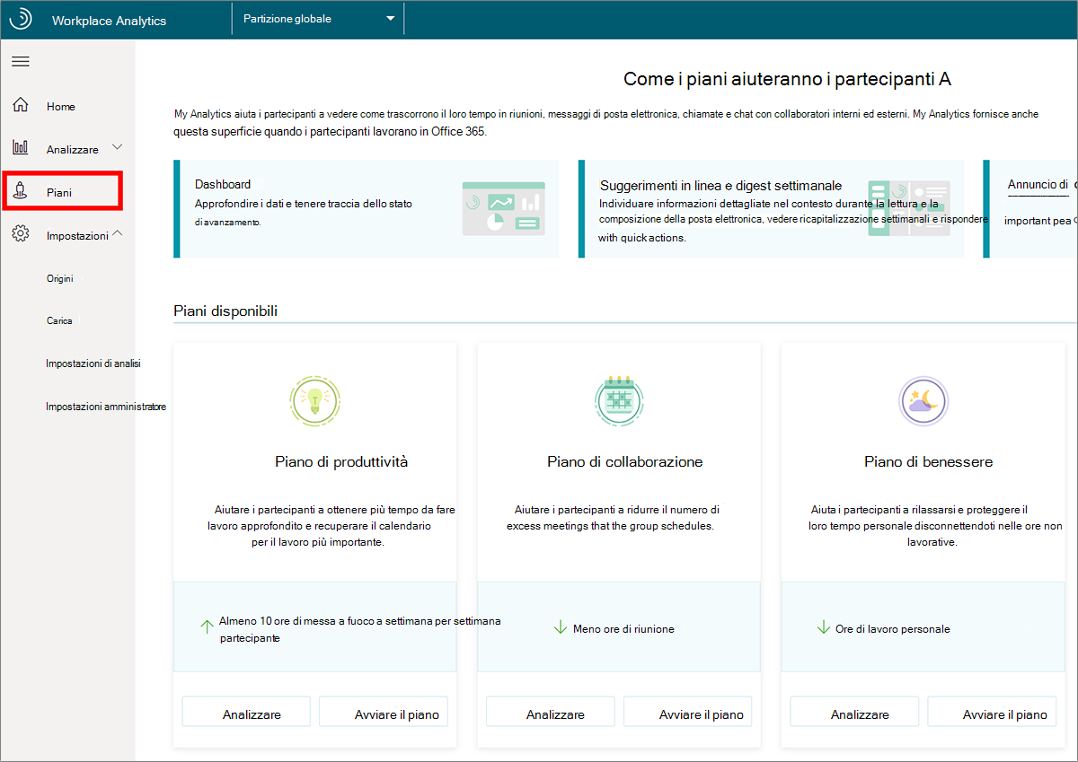This screenshot has height=762, width=1078.
Task: Open the Origini settings page
Action: click(60, 278)
